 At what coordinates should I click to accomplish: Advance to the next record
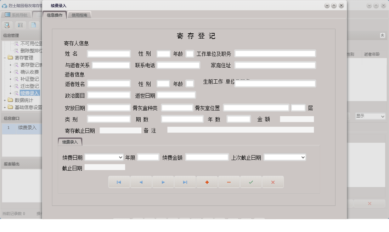pyautogui.click(x=163, y=182)
